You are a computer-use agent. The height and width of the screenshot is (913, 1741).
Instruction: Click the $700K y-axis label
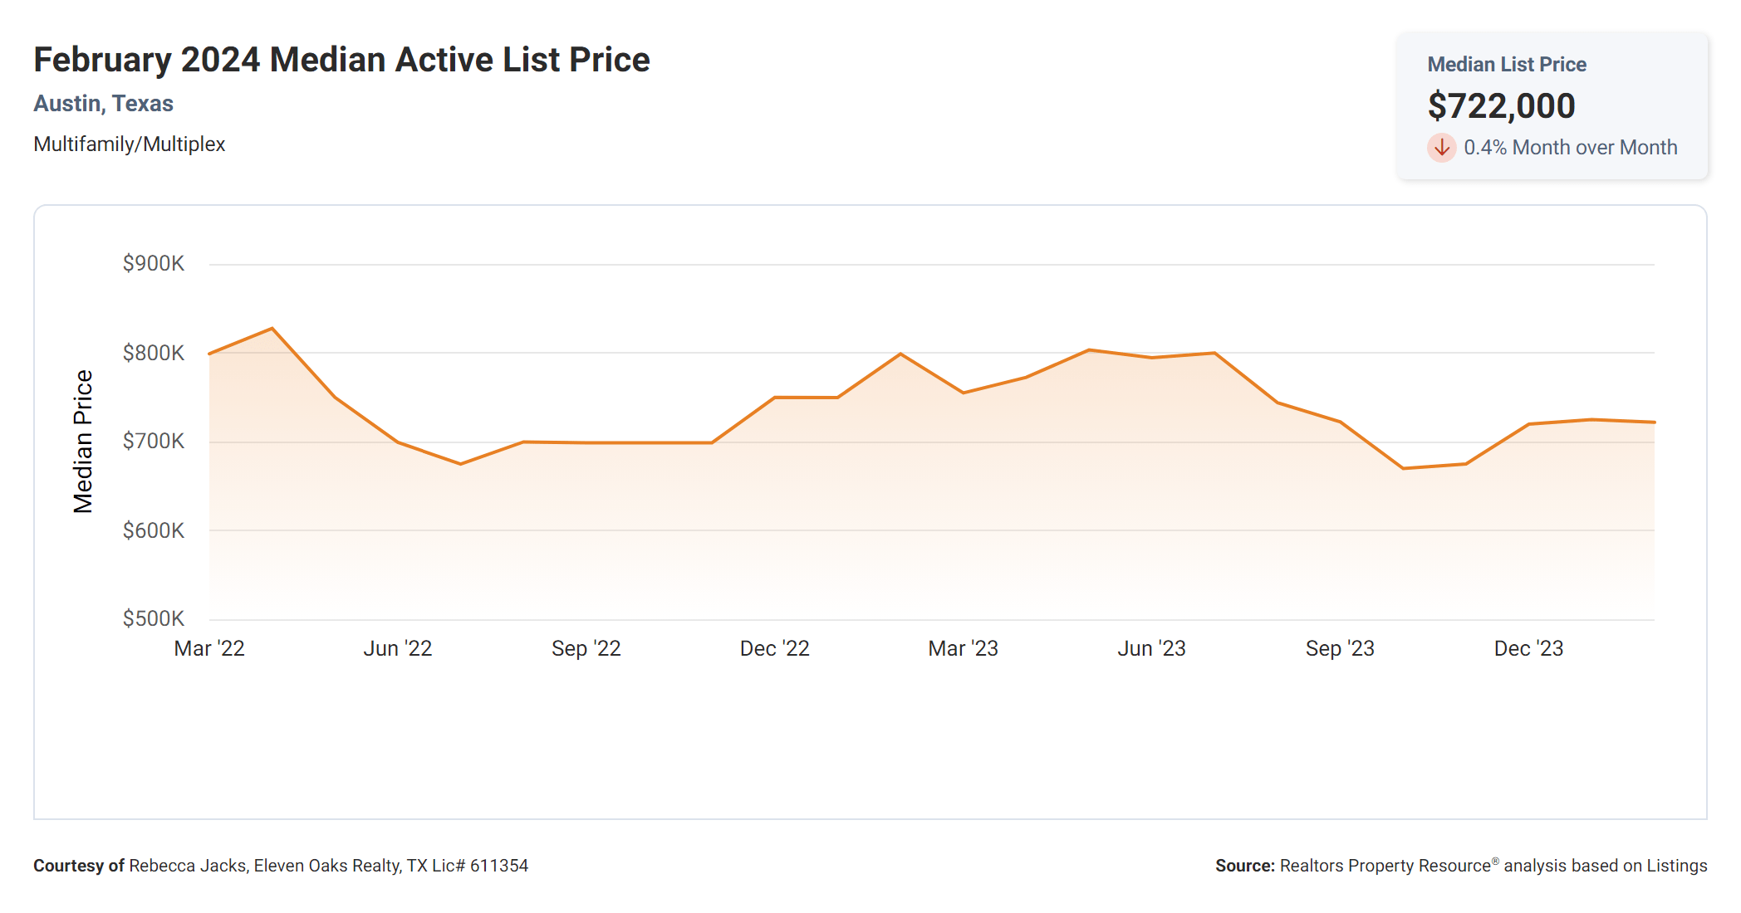[x=154, y=442]
